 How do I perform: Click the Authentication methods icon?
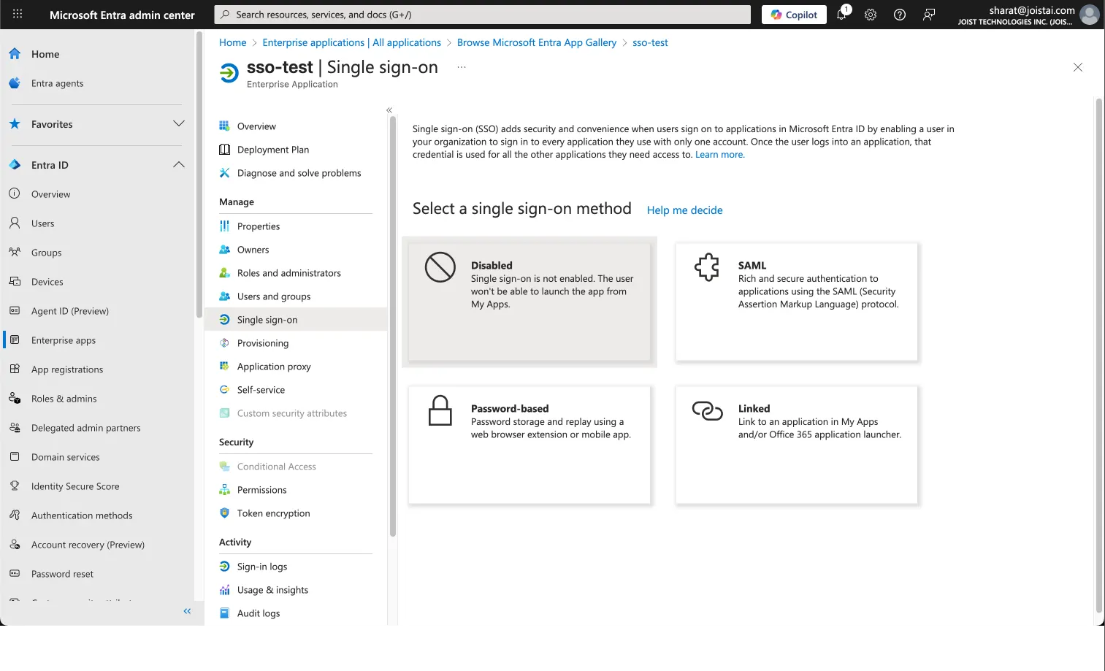point(15,515)
